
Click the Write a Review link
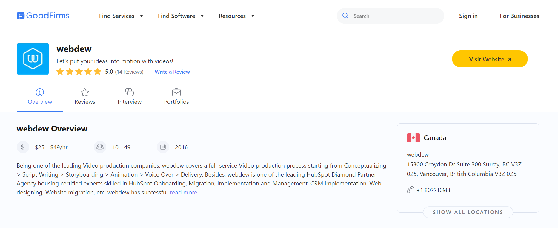(x=172, y=72)
